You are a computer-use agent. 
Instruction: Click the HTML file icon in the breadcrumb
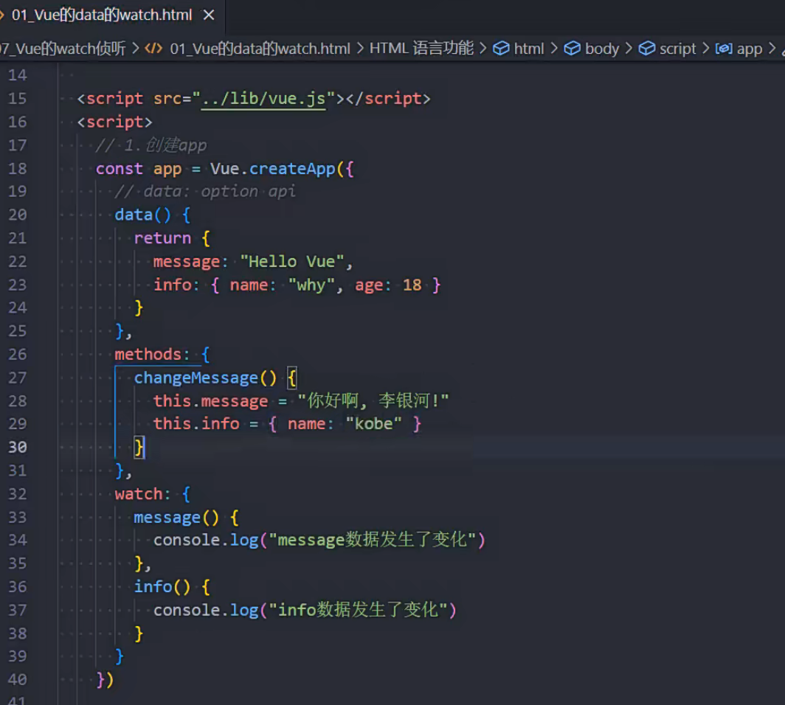pos(153,49)
